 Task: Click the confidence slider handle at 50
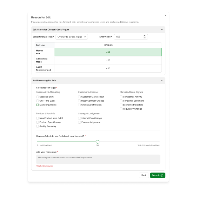click(97, 142)
